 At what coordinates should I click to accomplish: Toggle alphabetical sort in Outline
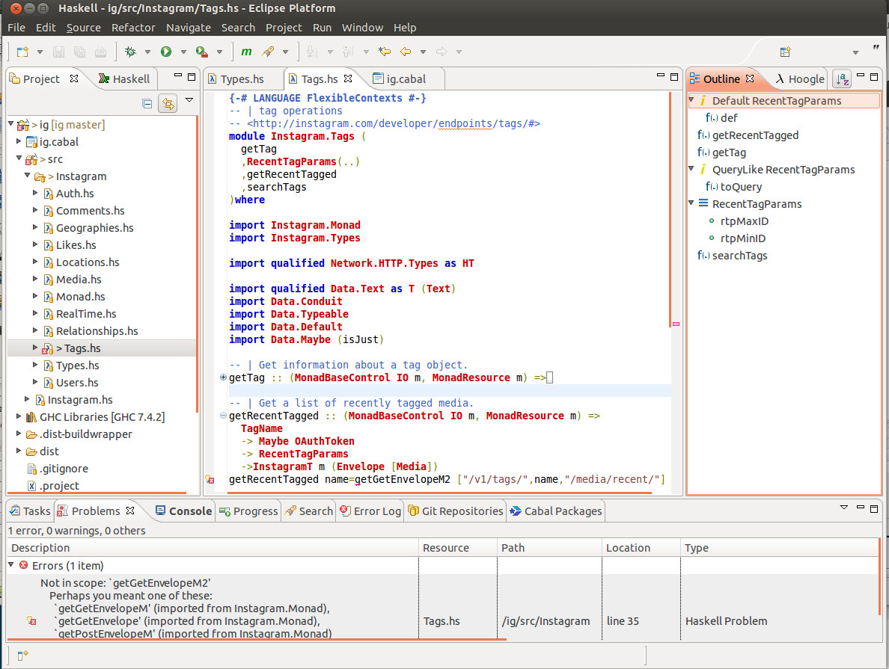[x=843, y=79]
